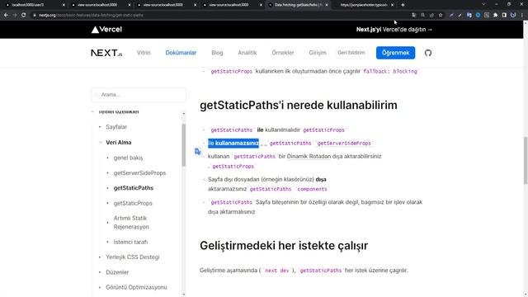Close the Data fetching getStaticPaths tab
The width and height of the screenshot is (528, 297).
tap(327, 5)
